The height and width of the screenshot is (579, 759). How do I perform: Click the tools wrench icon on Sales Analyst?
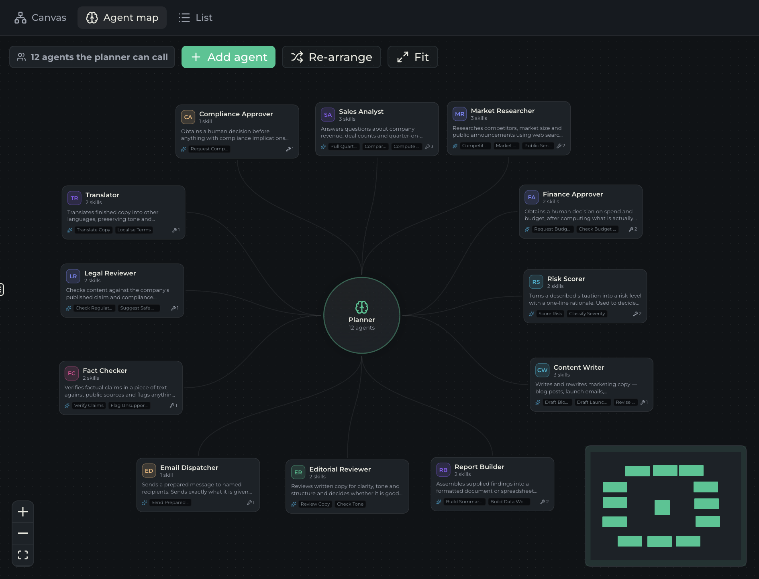427,147
